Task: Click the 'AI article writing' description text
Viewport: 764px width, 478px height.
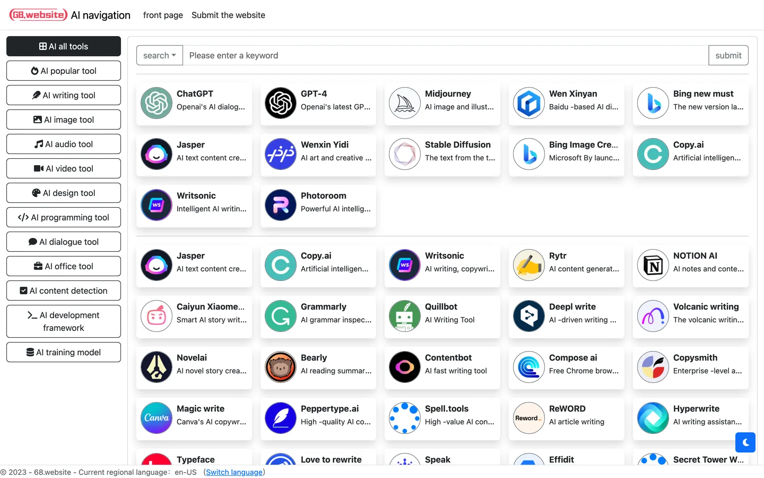Action: pyautogui.click(x=577, y=422)
